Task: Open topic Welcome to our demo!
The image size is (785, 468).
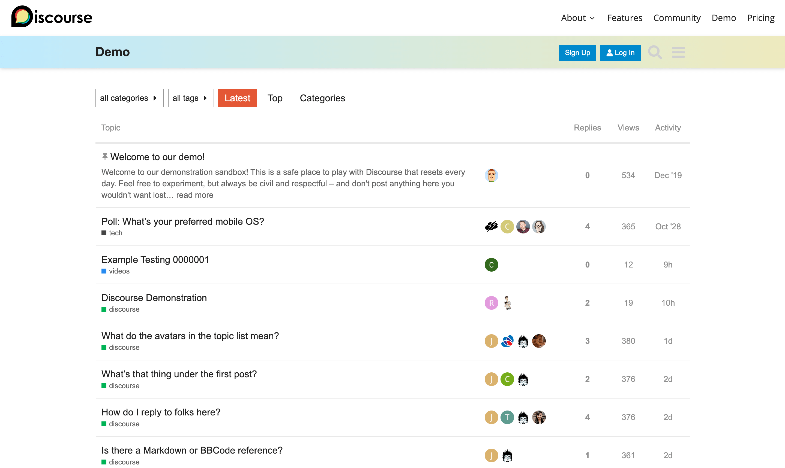Action: [157, 157]
